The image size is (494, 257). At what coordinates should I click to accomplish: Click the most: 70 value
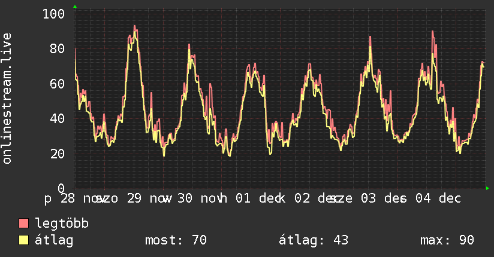[x=176, y=240]
